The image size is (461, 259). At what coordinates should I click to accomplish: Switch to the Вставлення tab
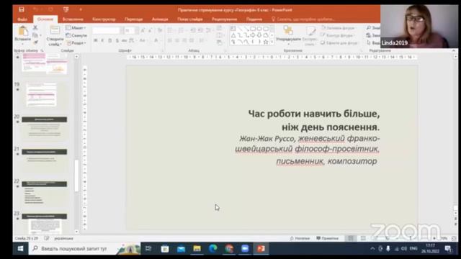[x=73, y=19]
